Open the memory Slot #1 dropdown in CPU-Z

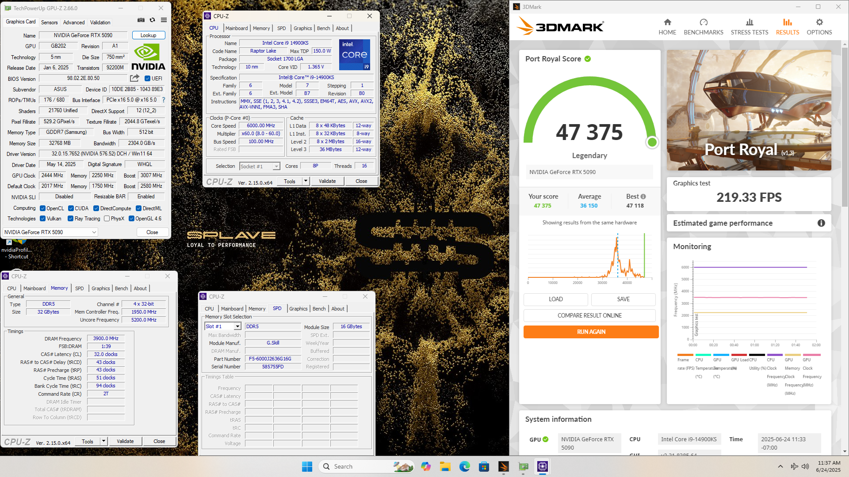[x=237, y=326]
